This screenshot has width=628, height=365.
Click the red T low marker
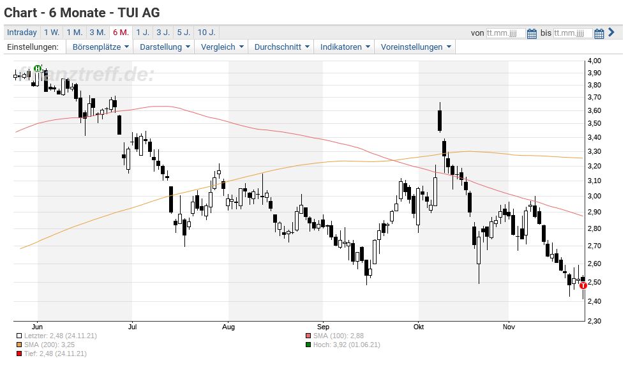tap(583, 286)
